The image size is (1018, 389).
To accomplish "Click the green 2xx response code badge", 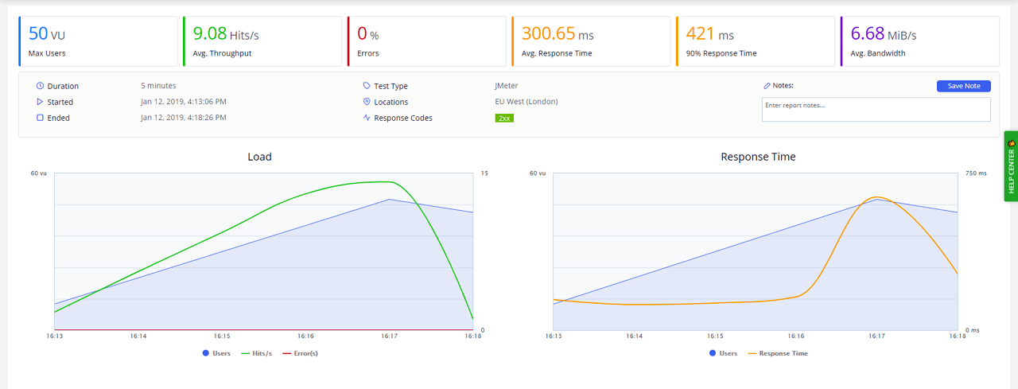I will click(x=504, y=118).
